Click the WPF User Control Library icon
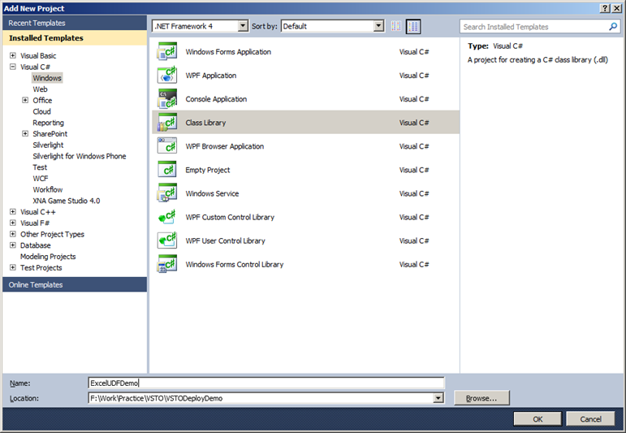Viewport: 626px width, 433px height. 167,240
